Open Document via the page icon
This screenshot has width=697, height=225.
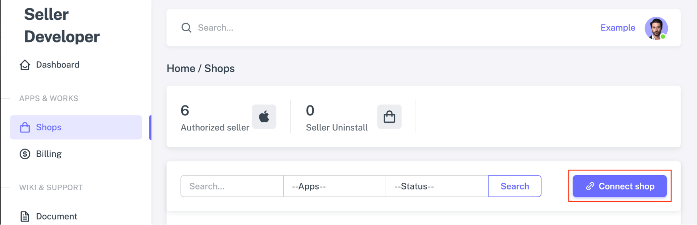coord(24,216)
